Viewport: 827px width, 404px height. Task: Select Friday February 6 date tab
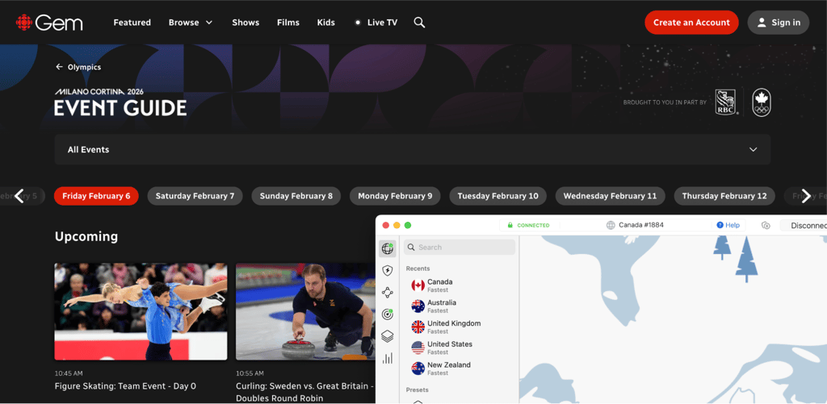pyautogui.click(x=96, y=196)
